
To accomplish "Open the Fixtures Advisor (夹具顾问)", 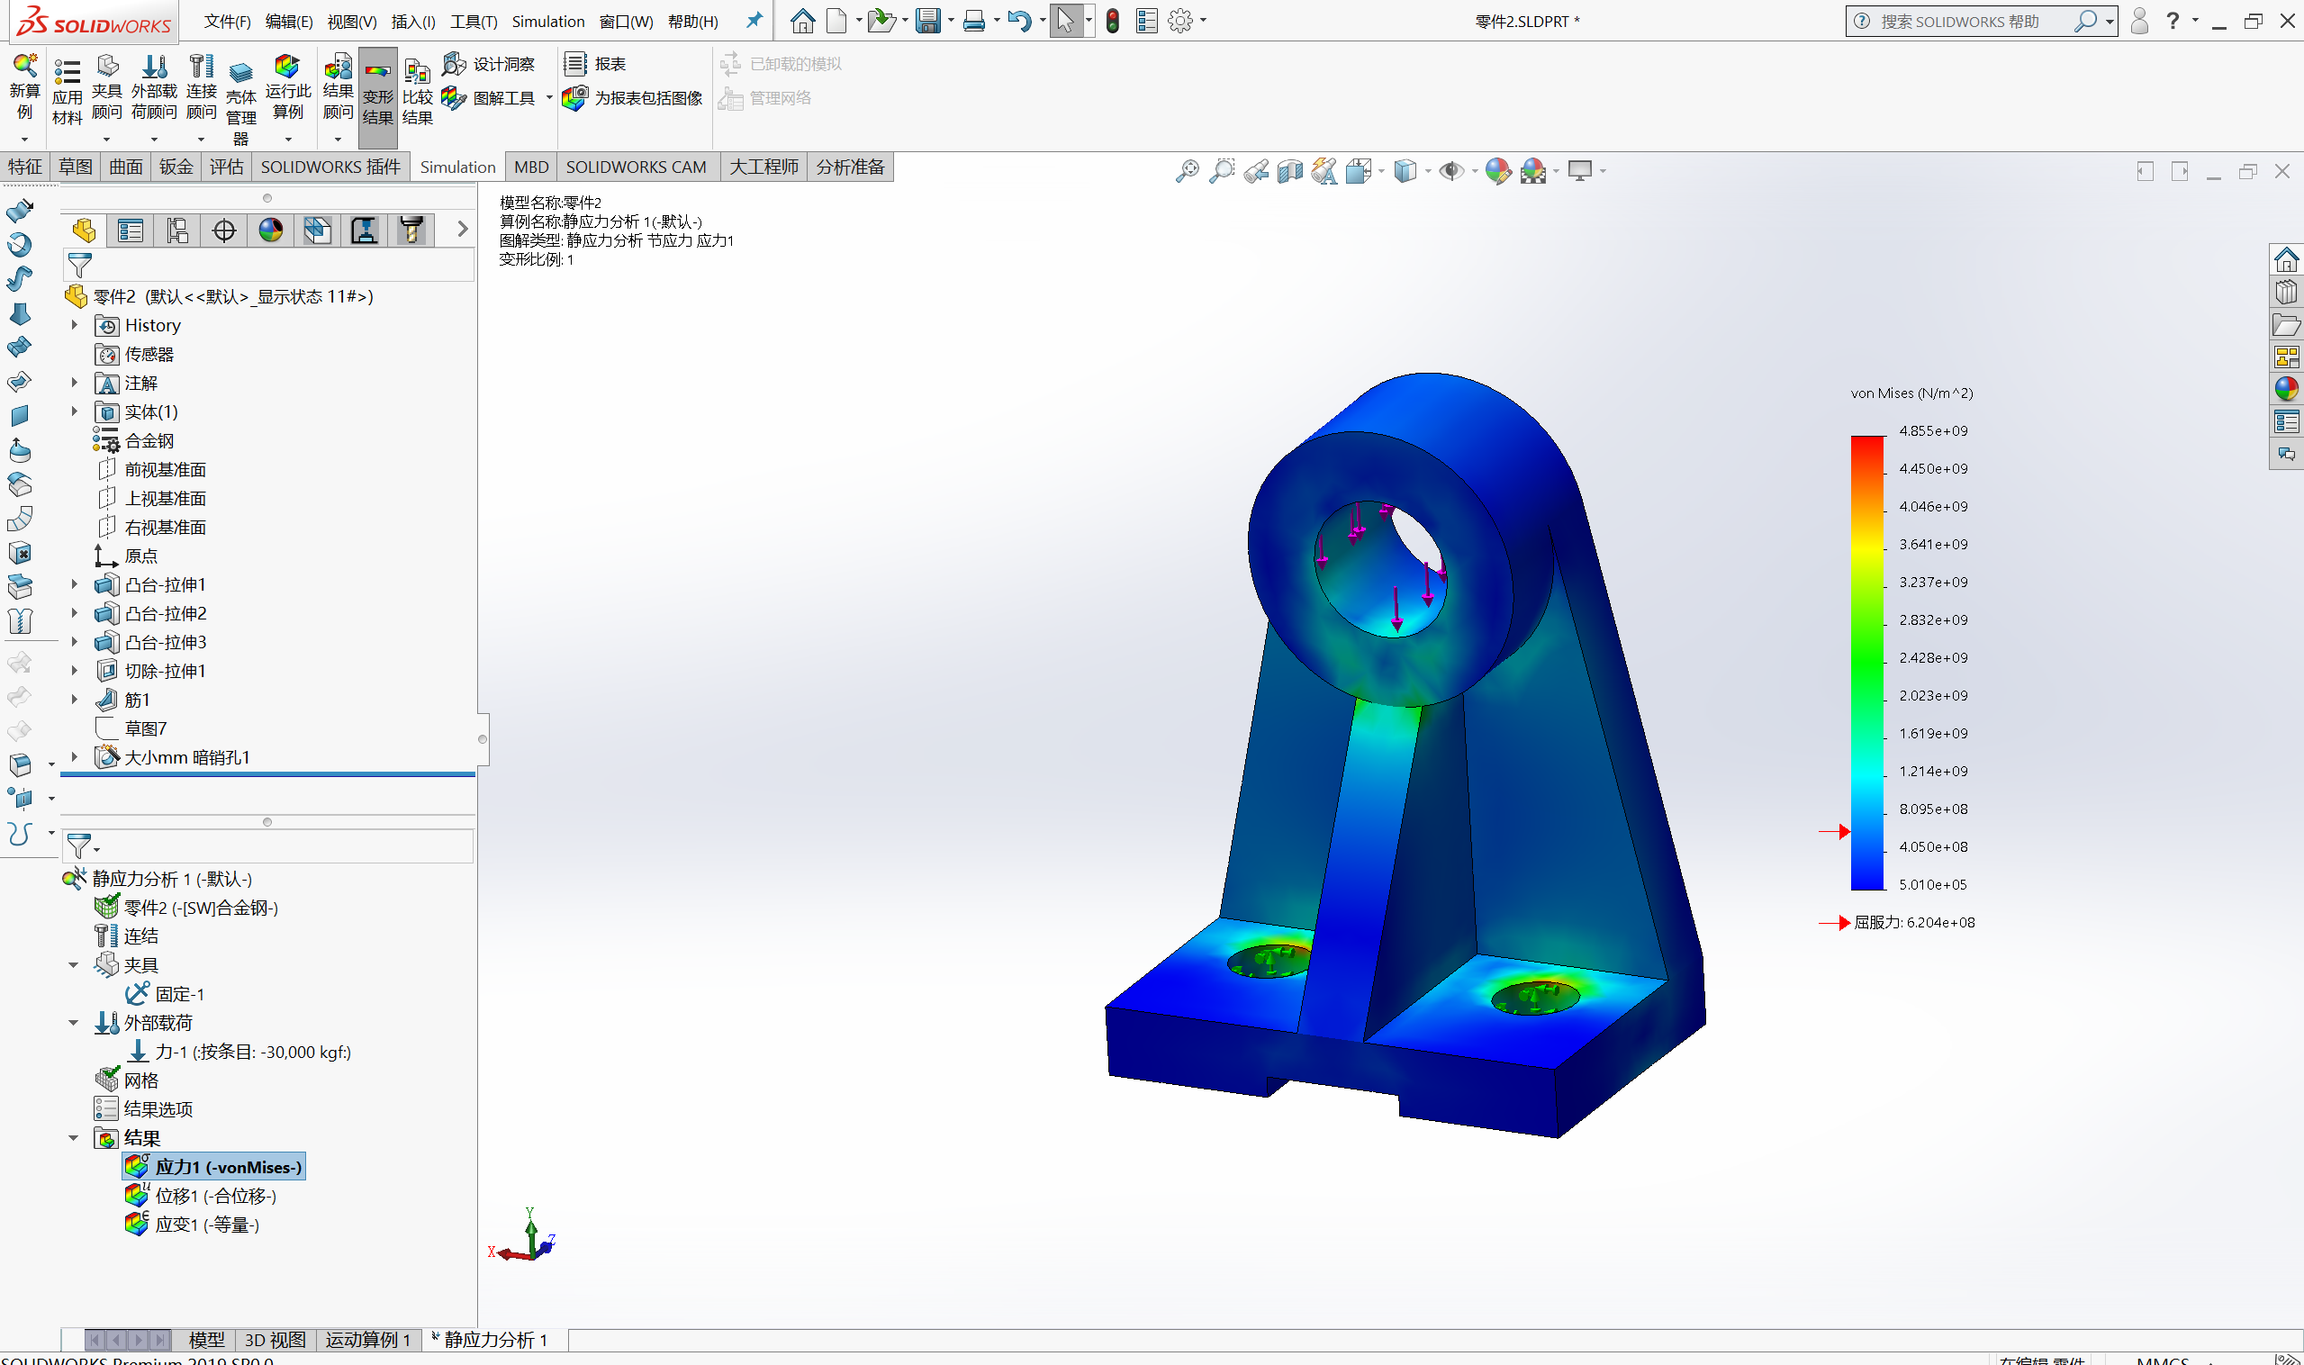I will [x=107, y=87].
